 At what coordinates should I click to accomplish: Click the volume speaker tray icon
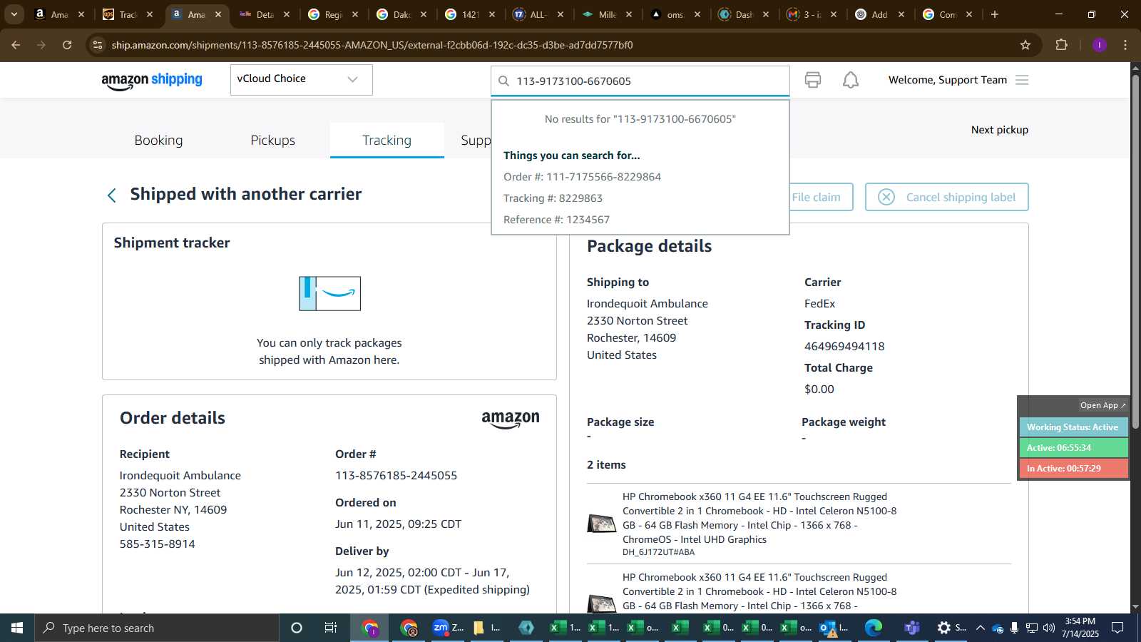1048,628
